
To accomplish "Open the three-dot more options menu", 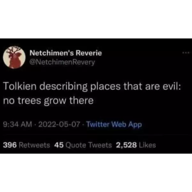I will click(186, 53).
